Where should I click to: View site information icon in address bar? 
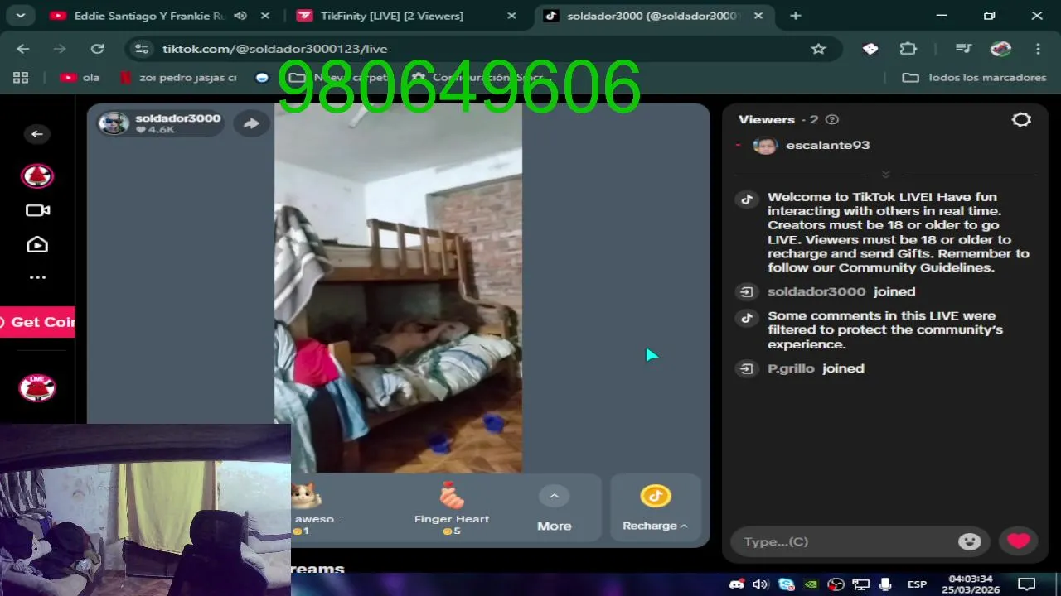(142, 49)
